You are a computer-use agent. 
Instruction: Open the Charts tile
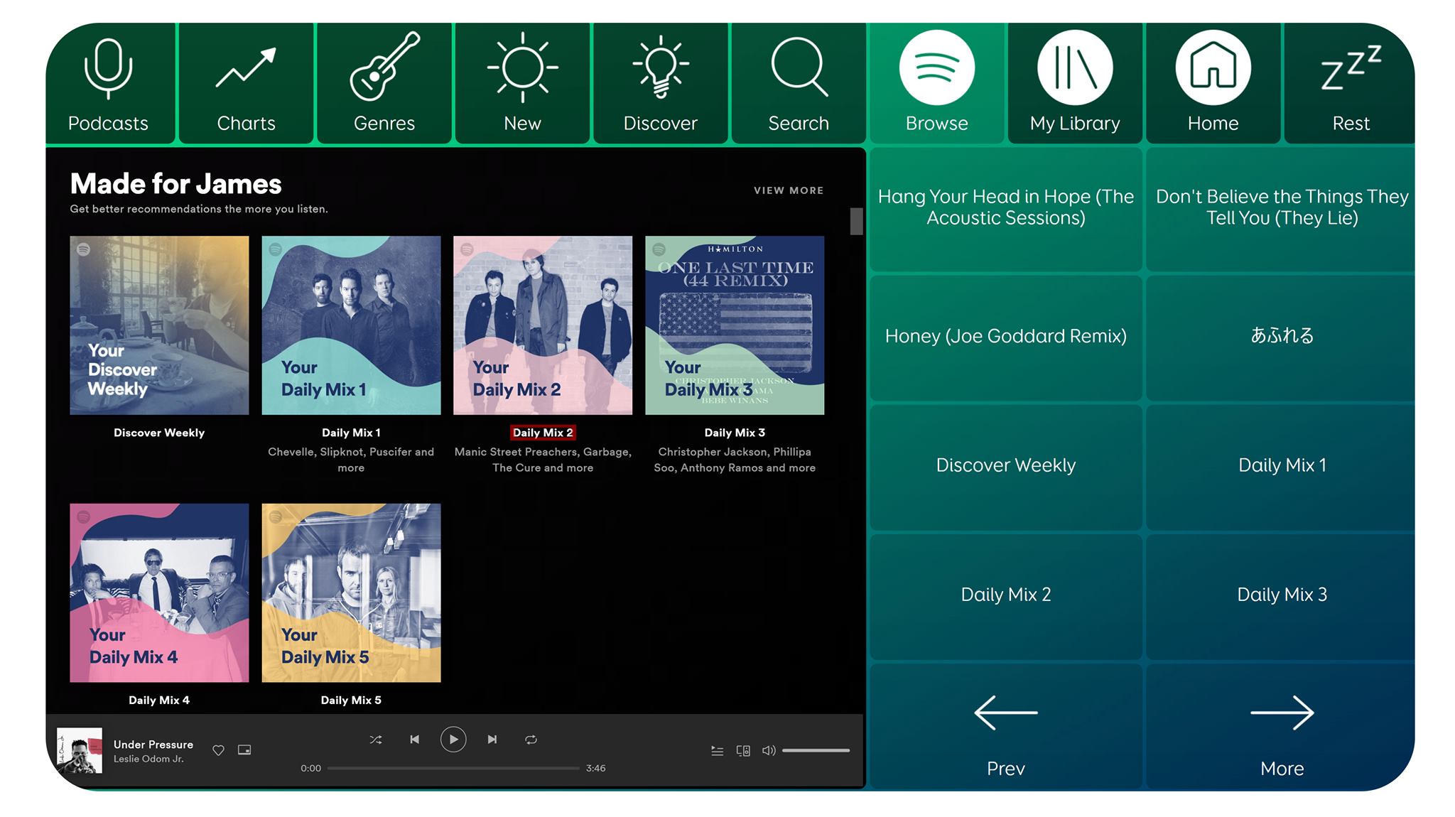pos(246,83)
